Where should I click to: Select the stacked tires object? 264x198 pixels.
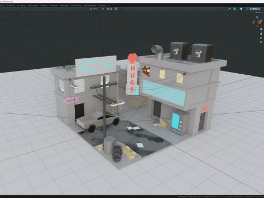tap(117, 153)
